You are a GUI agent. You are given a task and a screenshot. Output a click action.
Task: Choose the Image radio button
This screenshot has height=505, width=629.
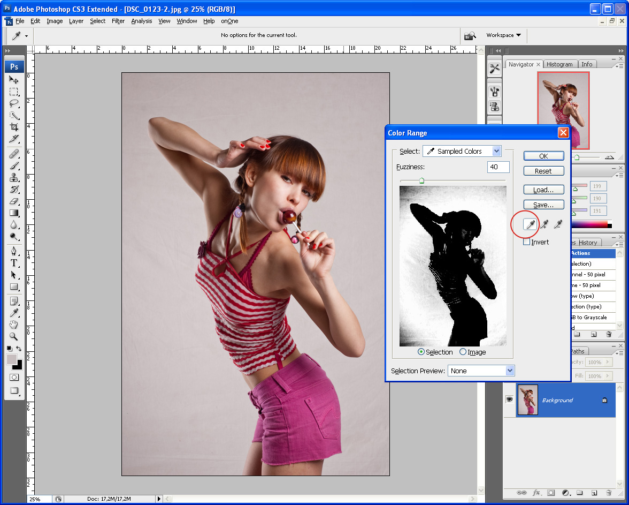[x=463, y=352]
